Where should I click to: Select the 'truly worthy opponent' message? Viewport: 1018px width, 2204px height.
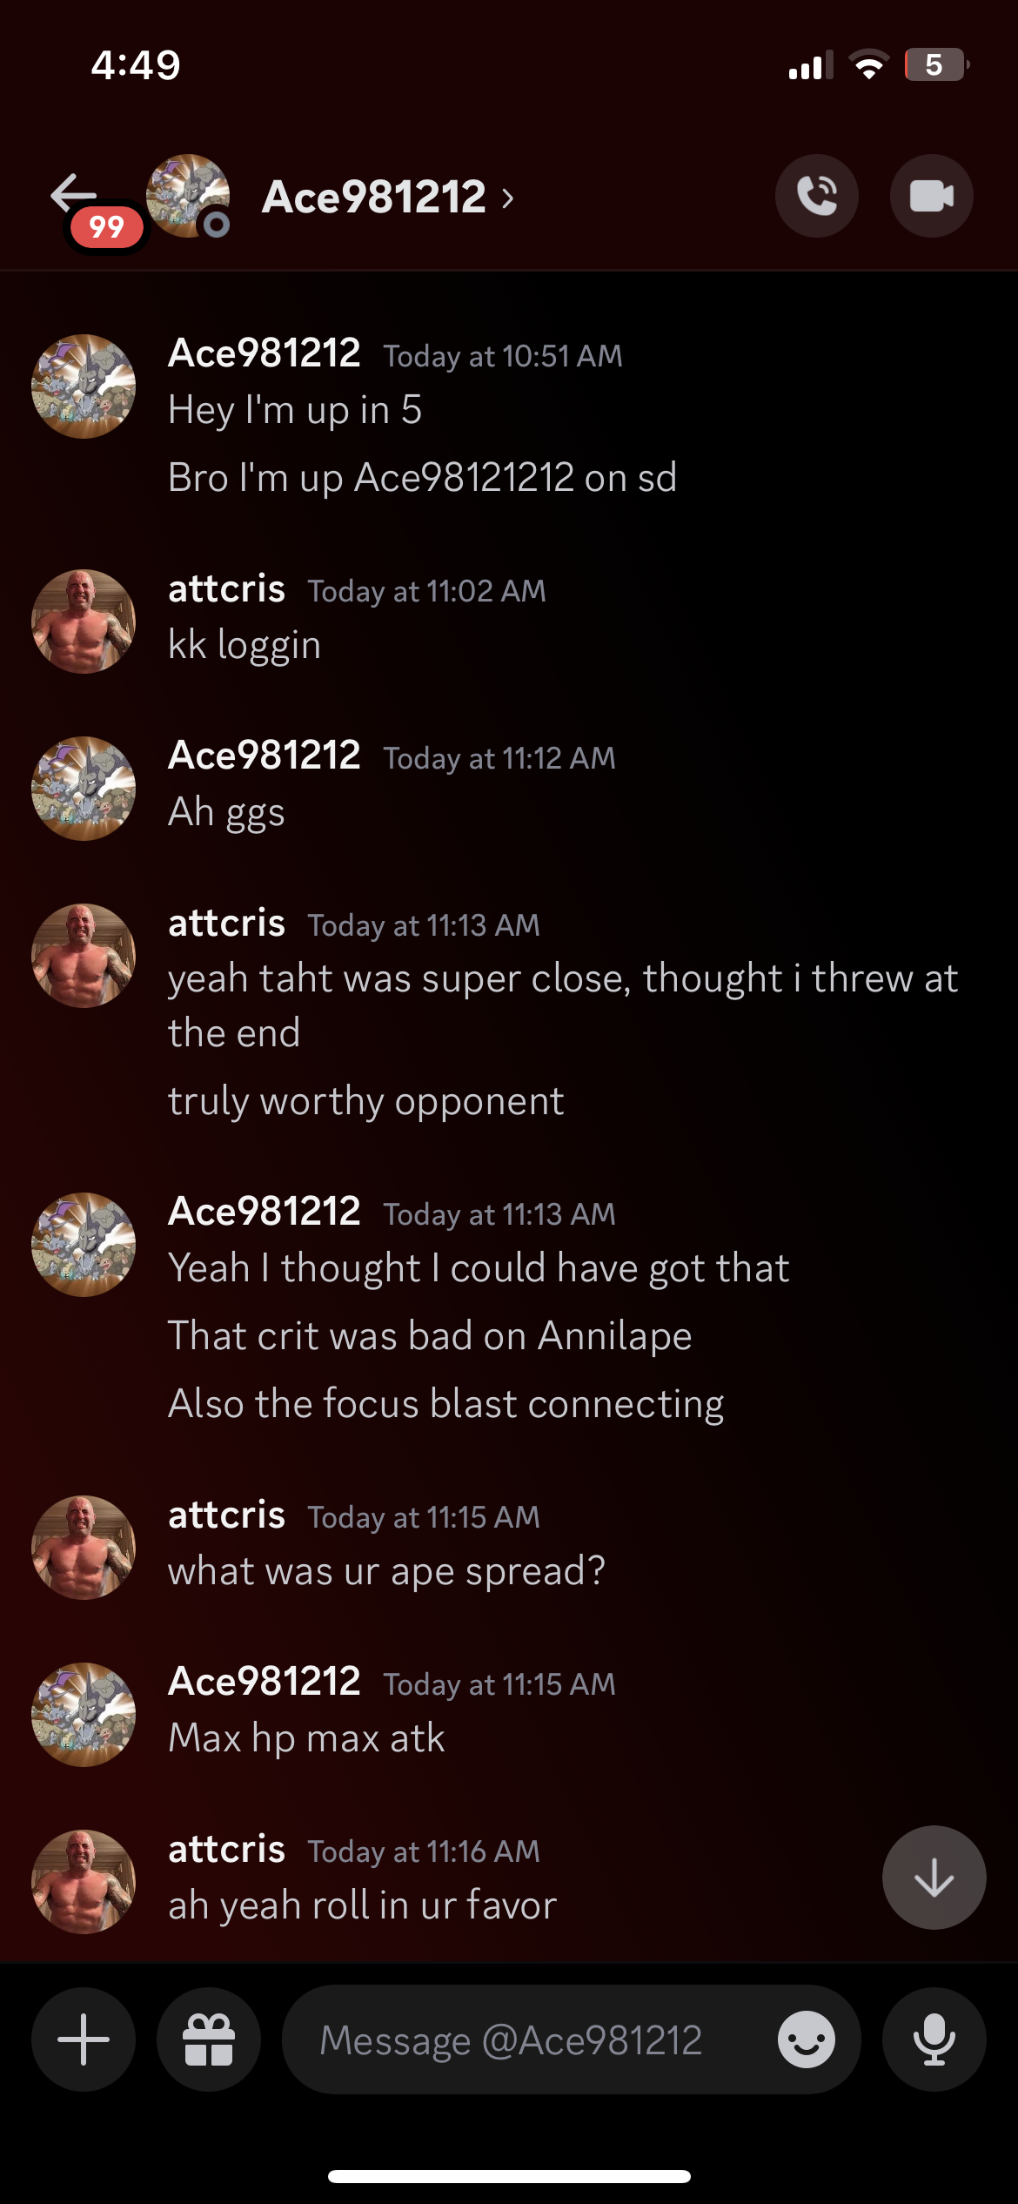click(x=365, y=1101)
